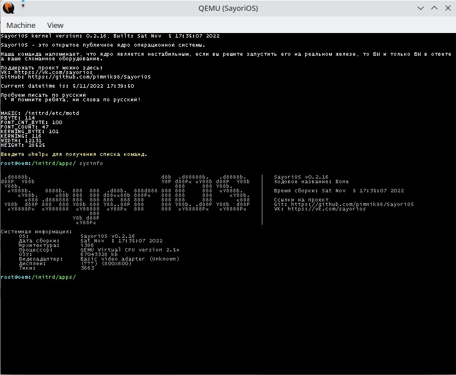Image resolution: width=456 pixels, height=375 pixels.
Task: Minimize the QEMU window
Action: tap(421, 9)
